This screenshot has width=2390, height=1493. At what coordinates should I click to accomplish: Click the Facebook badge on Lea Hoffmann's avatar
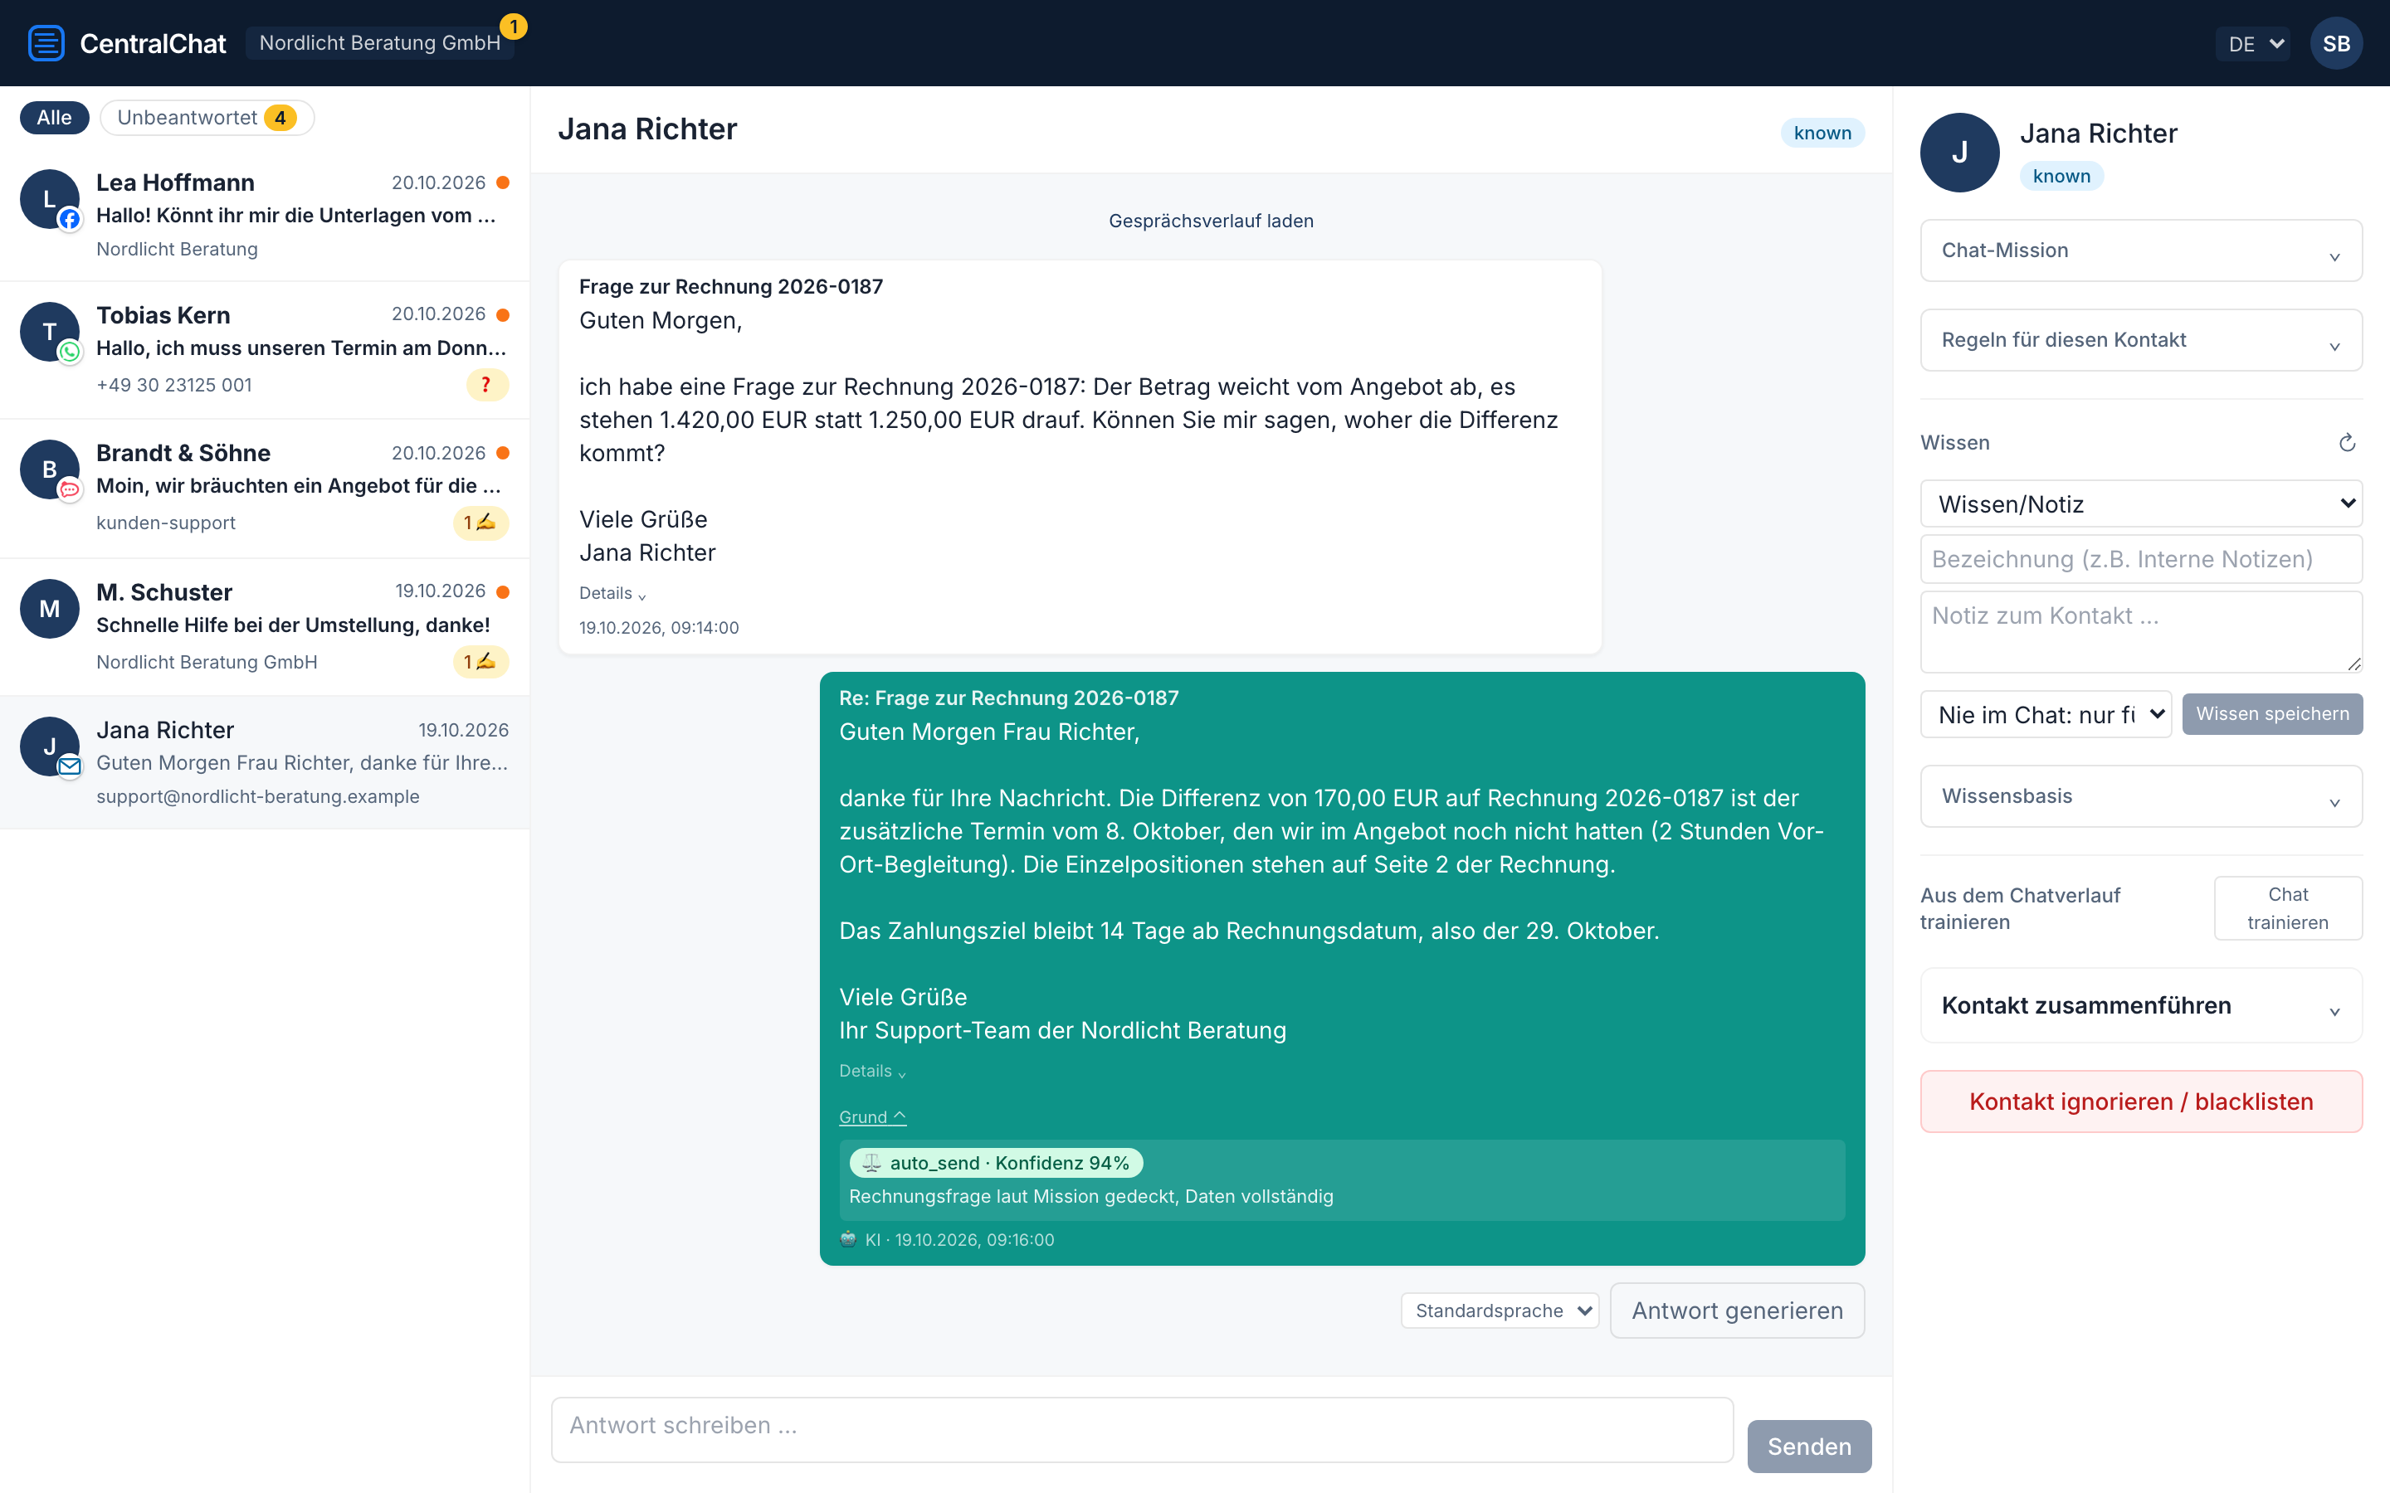coord(69,219)
